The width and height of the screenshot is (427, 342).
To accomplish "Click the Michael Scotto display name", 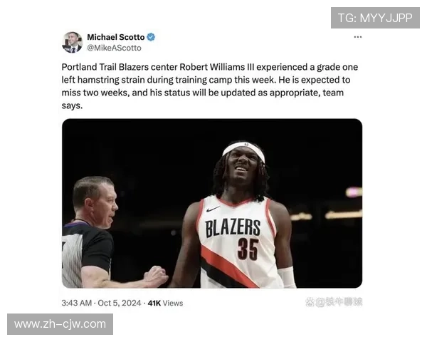I will click(x=116, y=37).
